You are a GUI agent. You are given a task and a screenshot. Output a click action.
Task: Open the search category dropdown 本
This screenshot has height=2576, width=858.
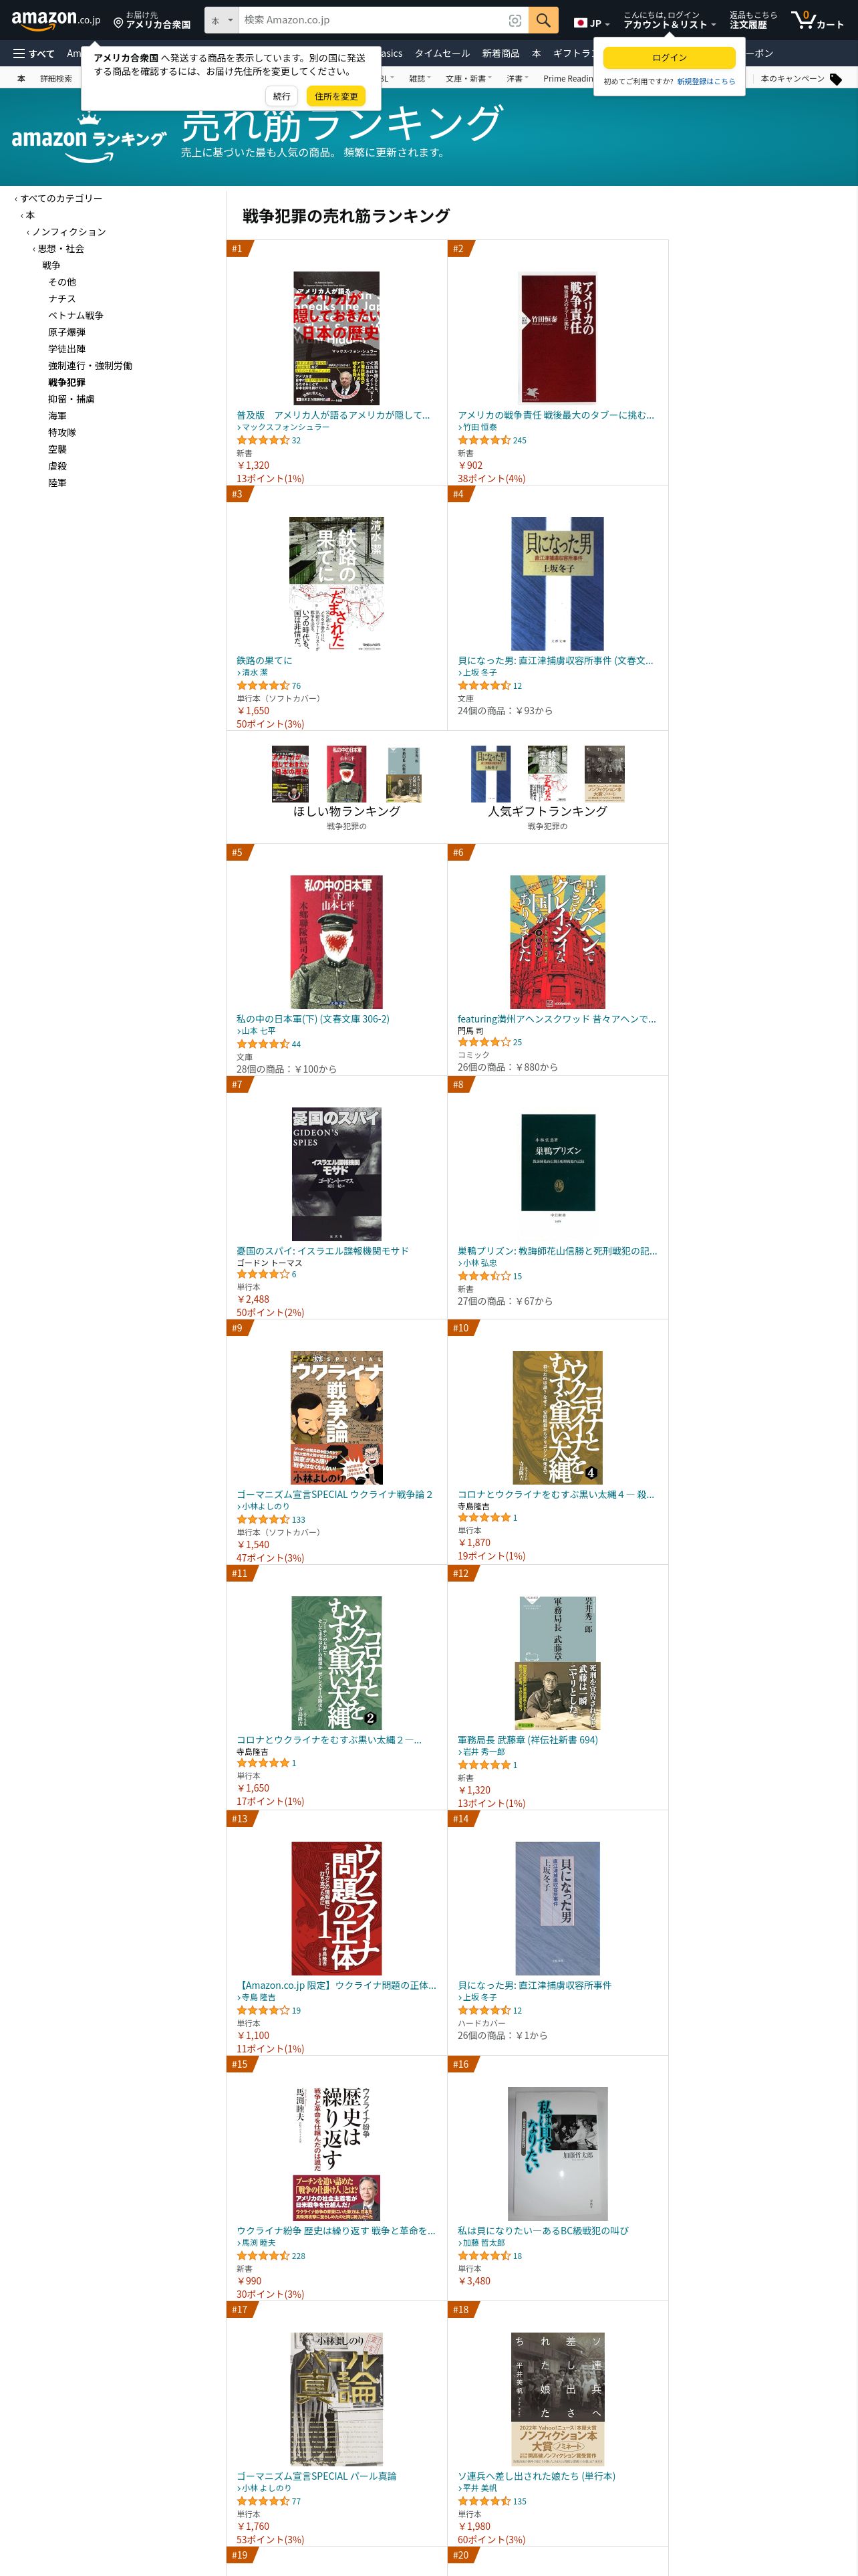coord(222,20)
